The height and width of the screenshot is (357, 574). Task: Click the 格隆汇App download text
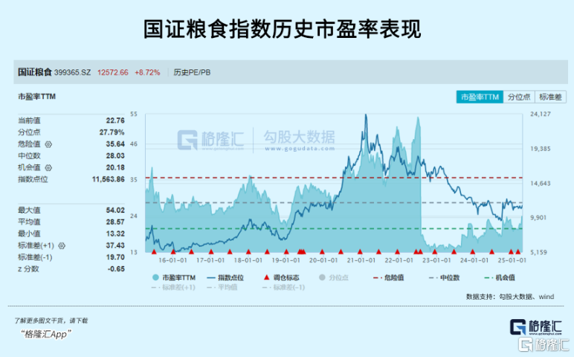coord(46,334)
